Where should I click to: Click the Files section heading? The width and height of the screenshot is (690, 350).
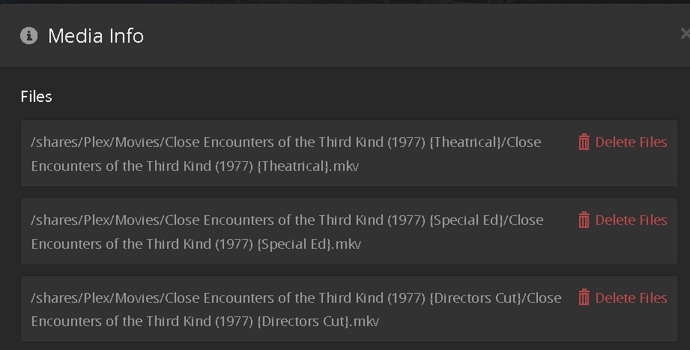pos(36,97)
